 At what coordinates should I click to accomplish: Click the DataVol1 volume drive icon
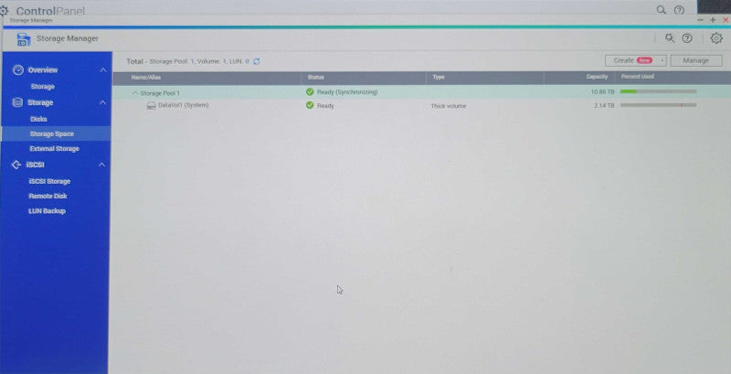point(152,106)
